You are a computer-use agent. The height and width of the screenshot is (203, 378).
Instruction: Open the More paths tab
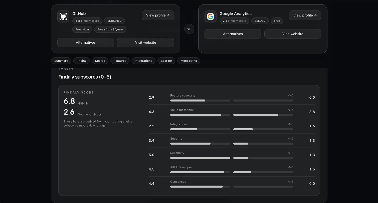189,61
